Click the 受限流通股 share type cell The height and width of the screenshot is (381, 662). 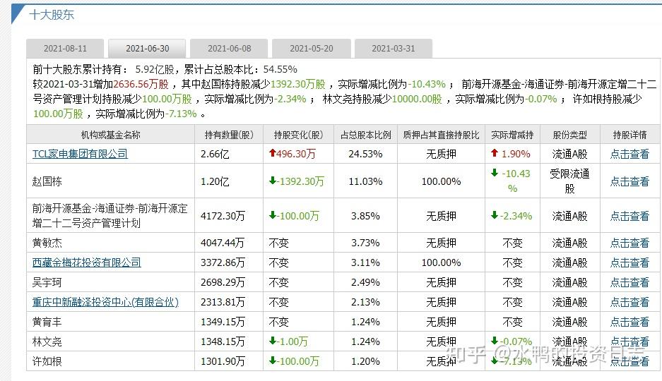(x=570, y=181)
